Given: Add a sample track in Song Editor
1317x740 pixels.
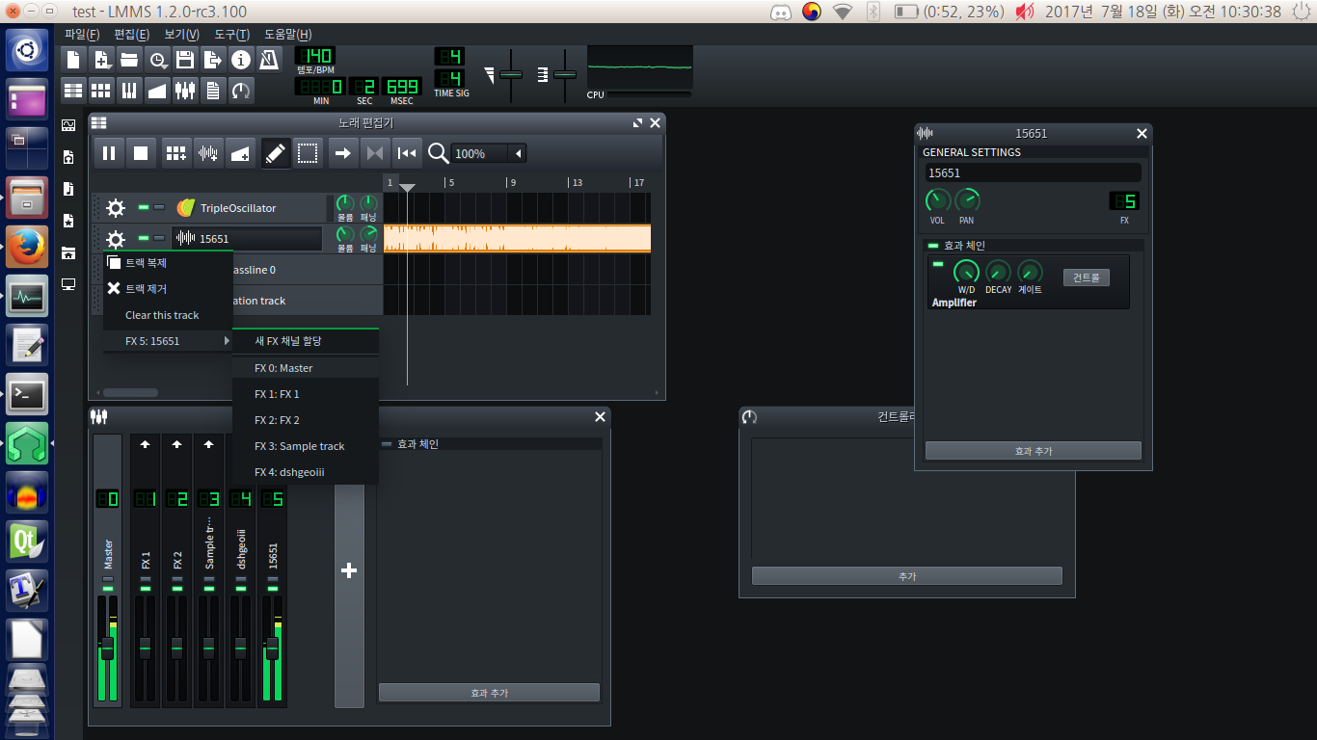Looking at the screenshot, I should (x=207, y=152).
